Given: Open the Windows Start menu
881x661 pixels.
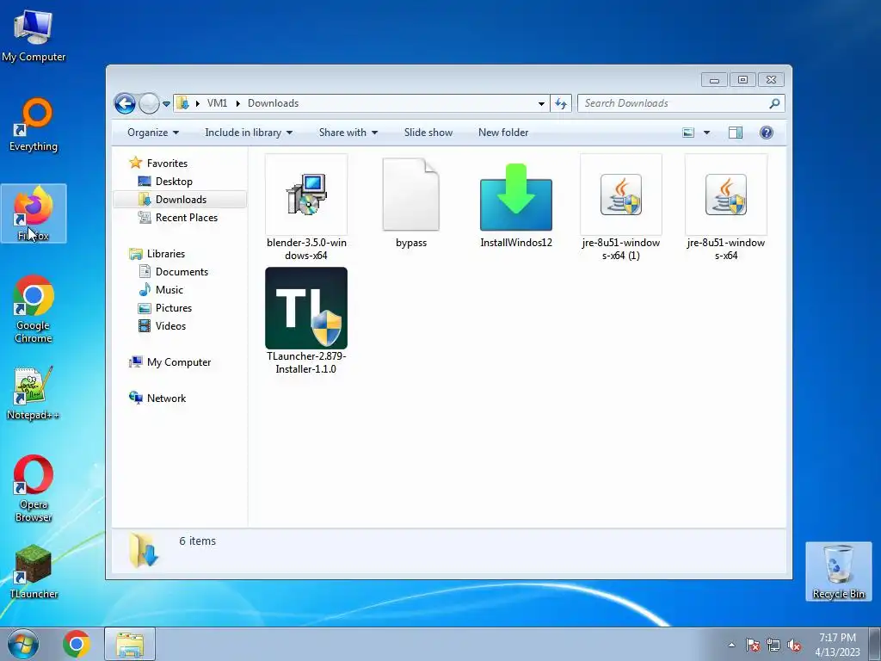Looking at the screenshot, I should tap(23, 644).
